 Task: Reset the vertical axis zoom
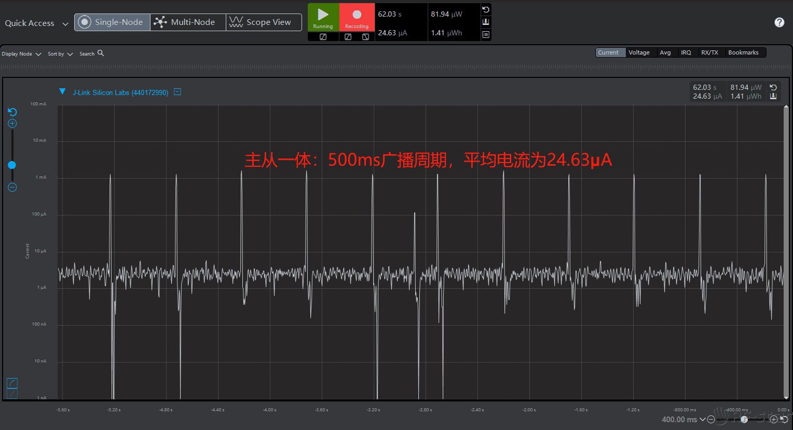click(12, 112)
